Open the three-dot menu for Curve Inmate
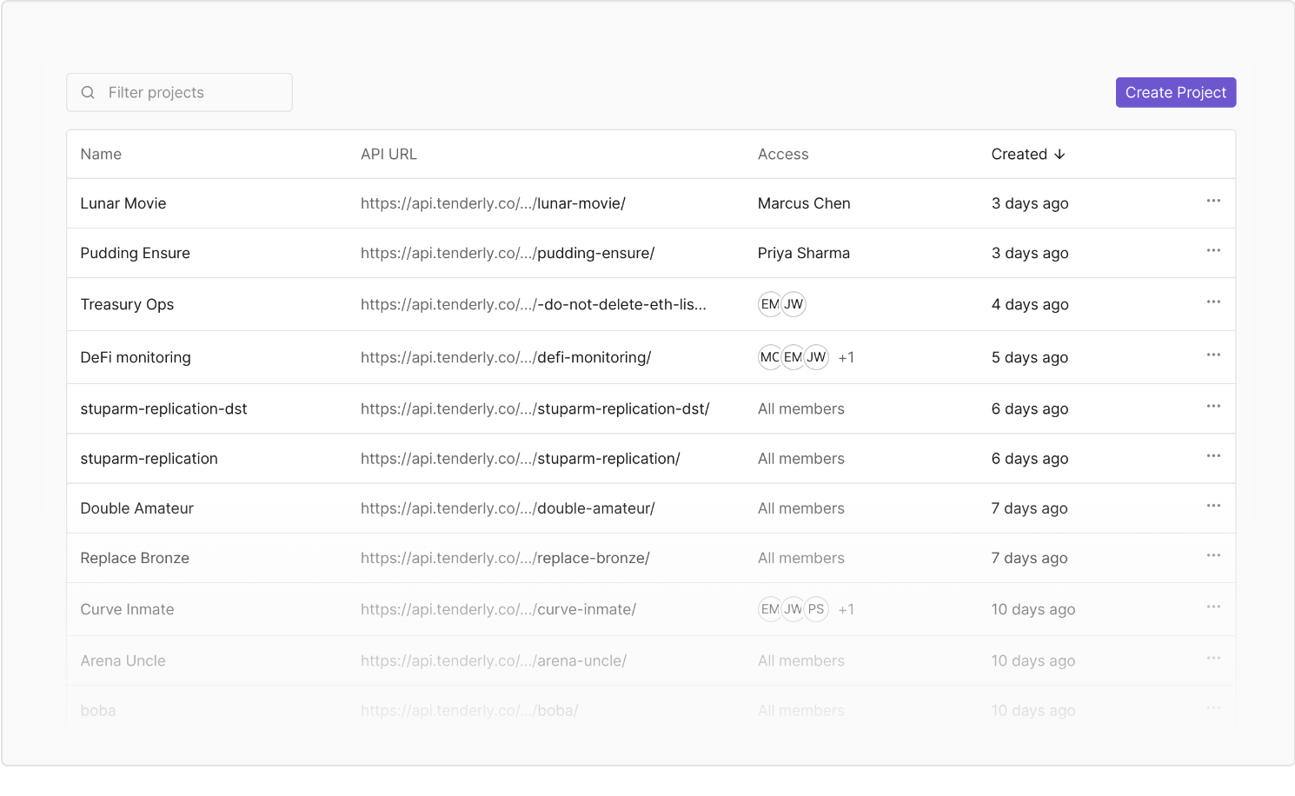This screenshot has height=796, width=1295. 1213,606
